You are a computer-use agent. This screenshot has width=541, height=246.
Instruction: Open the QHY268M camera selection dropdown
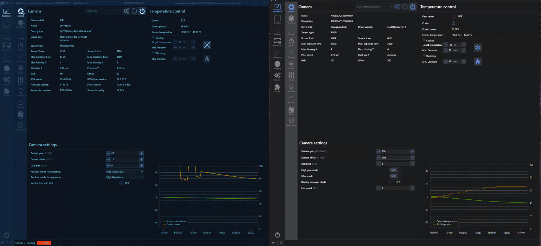coord(103,11)
